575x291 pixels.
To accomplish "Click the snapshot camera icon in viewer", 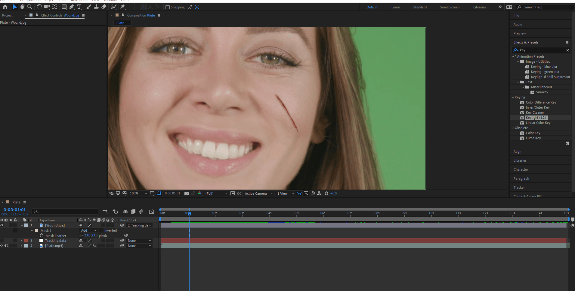I will (187, 193).
